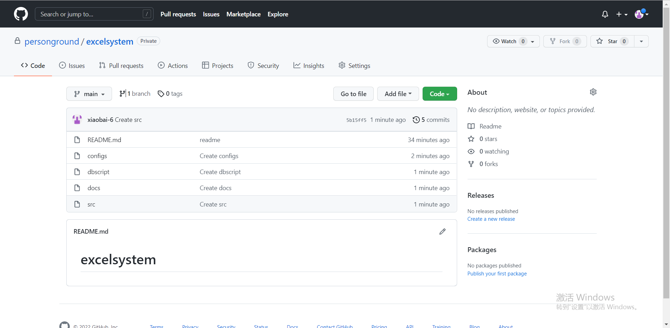This screenshot has width=670, height=328.
Task: Click the file icon next to docs
Action: point(77,188)
